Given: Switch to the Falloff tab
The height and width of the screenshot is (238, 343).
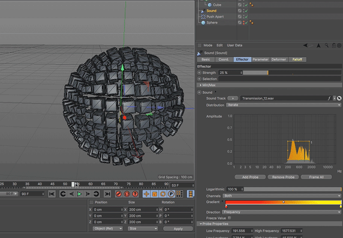Looking at the screenshot, I should (x=297, y=59).
